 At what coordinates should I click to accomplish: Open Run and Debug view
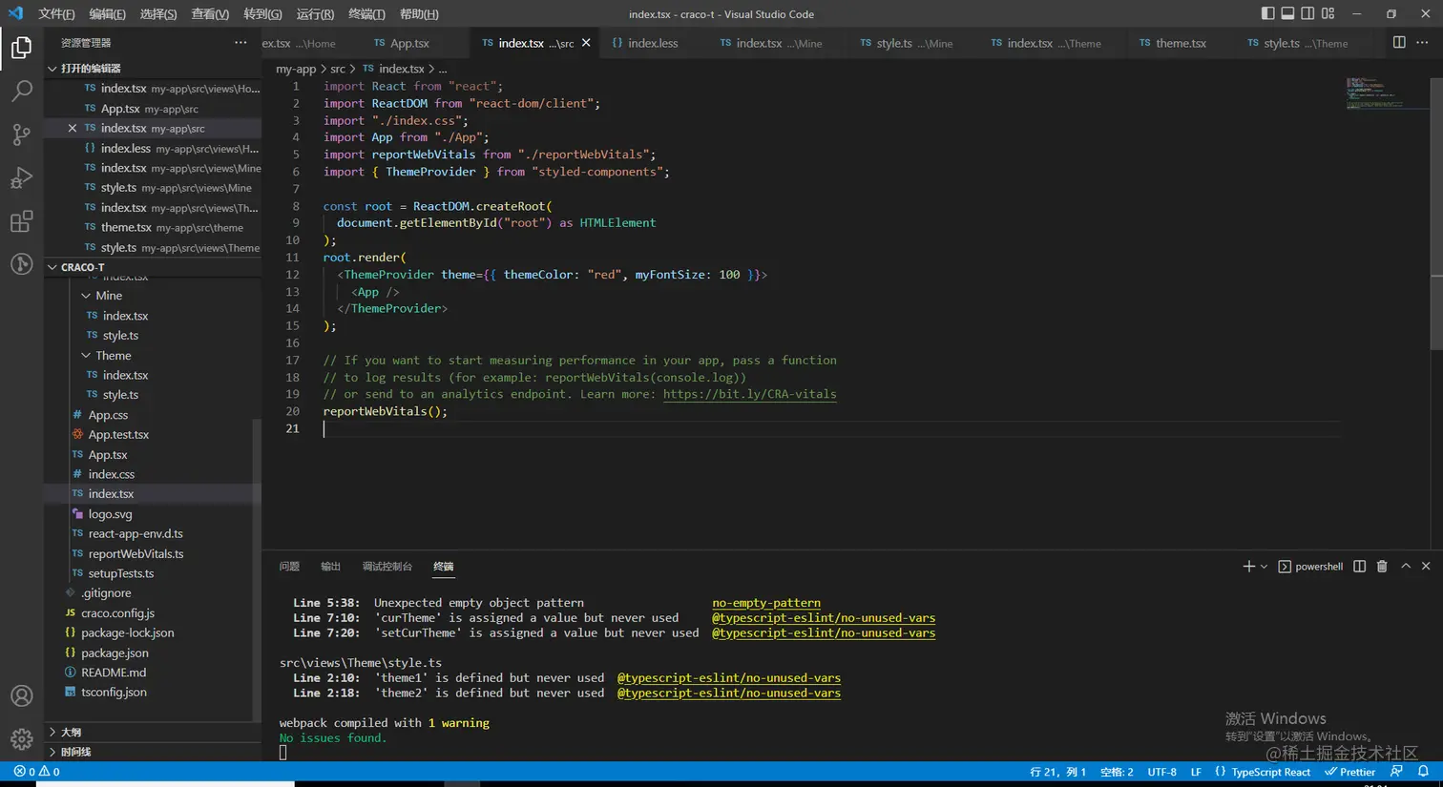[21, 178]
